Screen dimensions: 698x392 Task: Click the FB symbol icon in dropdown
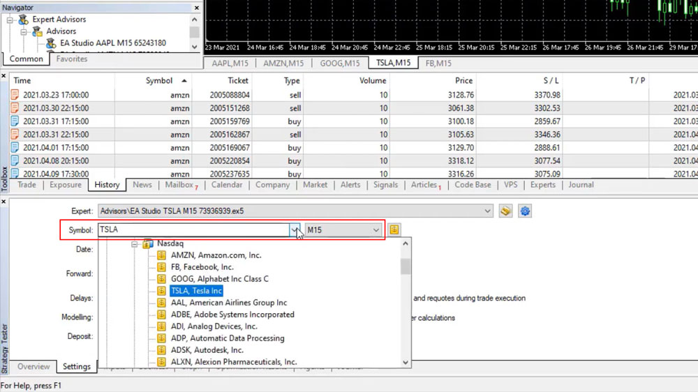(162, 267)
